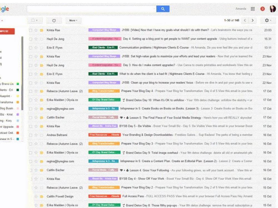Star the Hayli De Jong Day 4 email

[36, 39]
